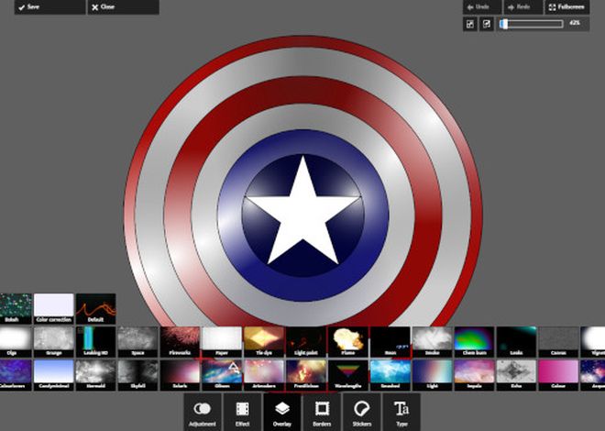Select the Leaking HD overlay pack

coord(95,341)
